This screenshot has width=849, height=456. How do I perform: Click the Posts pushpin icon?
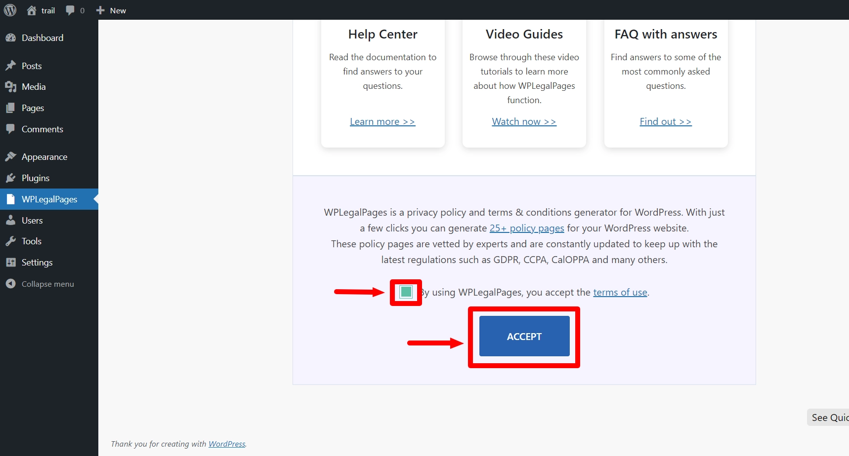[x=10, y=66]
